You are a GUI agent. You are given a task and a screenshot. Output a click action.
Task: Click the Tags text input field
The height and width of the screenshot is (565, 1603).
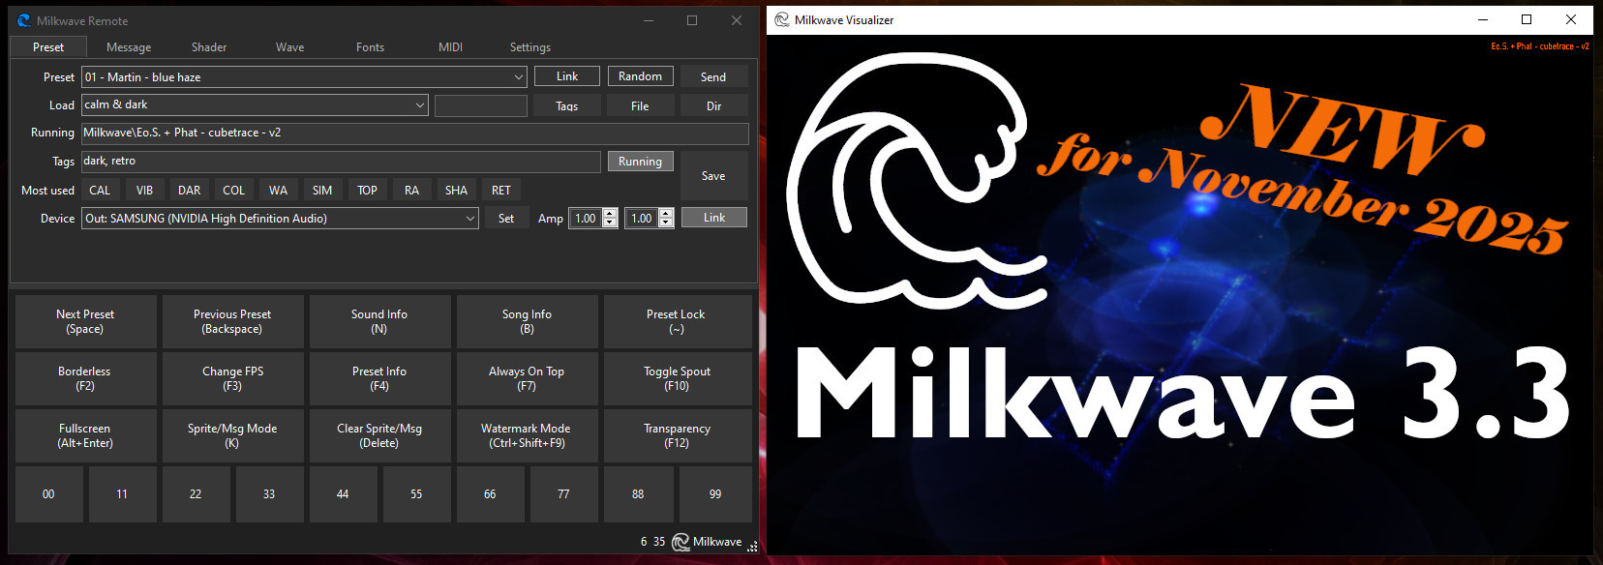tap(339, 162)
